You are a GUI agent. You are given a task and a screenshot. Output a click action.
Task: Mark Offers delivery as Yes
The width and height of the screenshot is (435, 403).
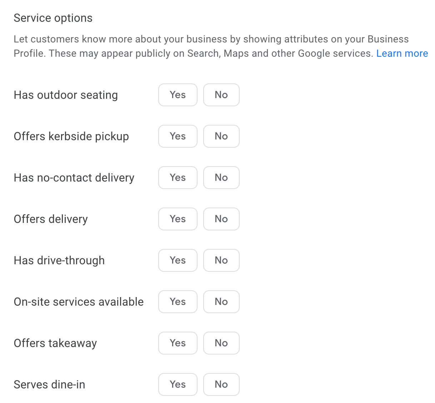point(177,219)
